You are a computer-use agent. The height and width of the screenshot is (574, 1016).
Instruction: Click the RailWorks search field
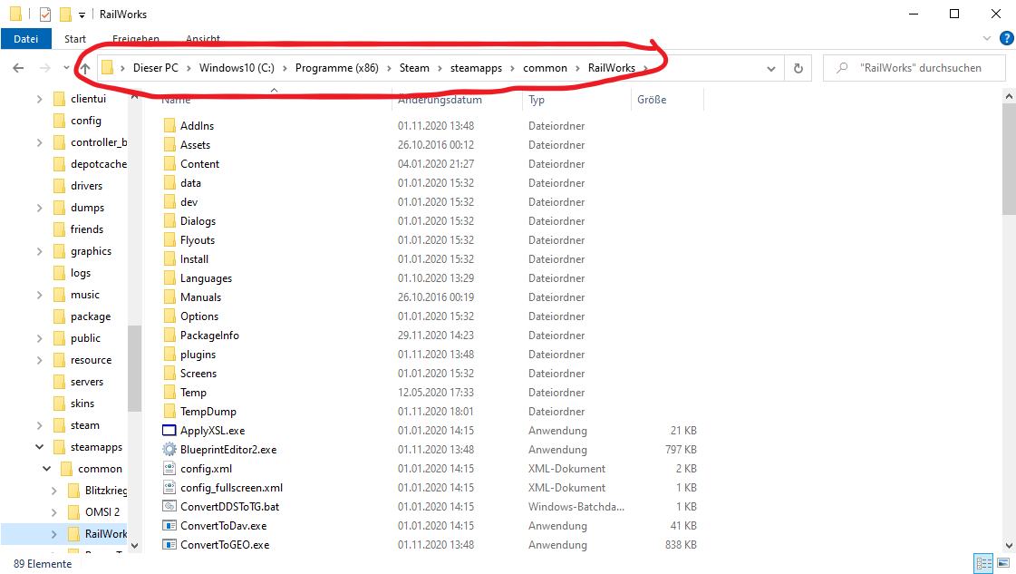click(914, 68)
